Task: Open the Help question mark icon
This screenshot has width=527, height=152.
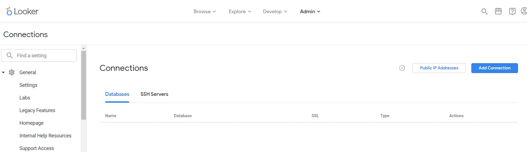Action: (x=512, y=12)
